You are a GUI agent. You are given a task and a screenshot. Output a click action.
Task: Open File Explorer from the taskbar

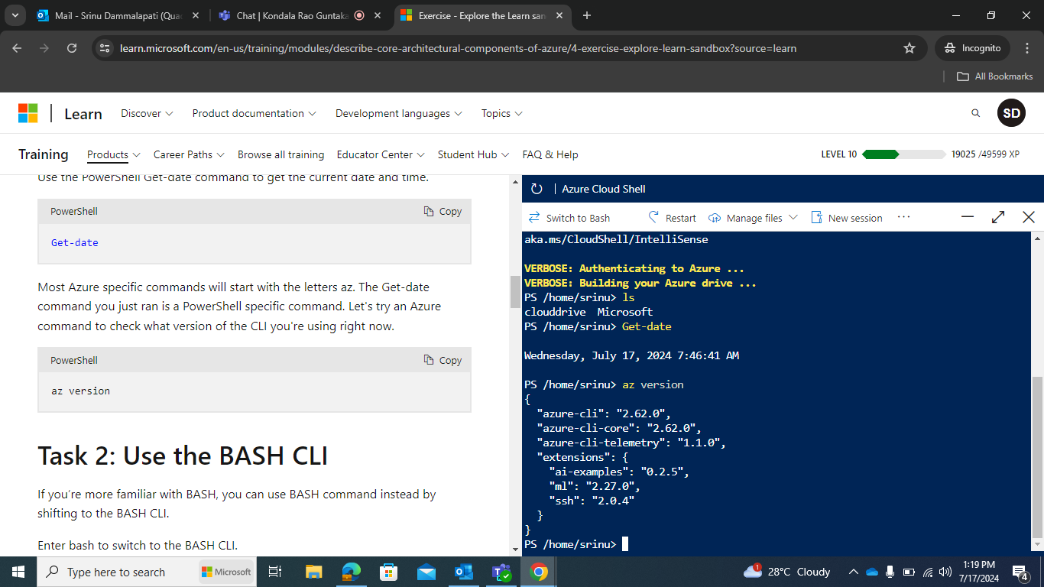coord(313,572)
